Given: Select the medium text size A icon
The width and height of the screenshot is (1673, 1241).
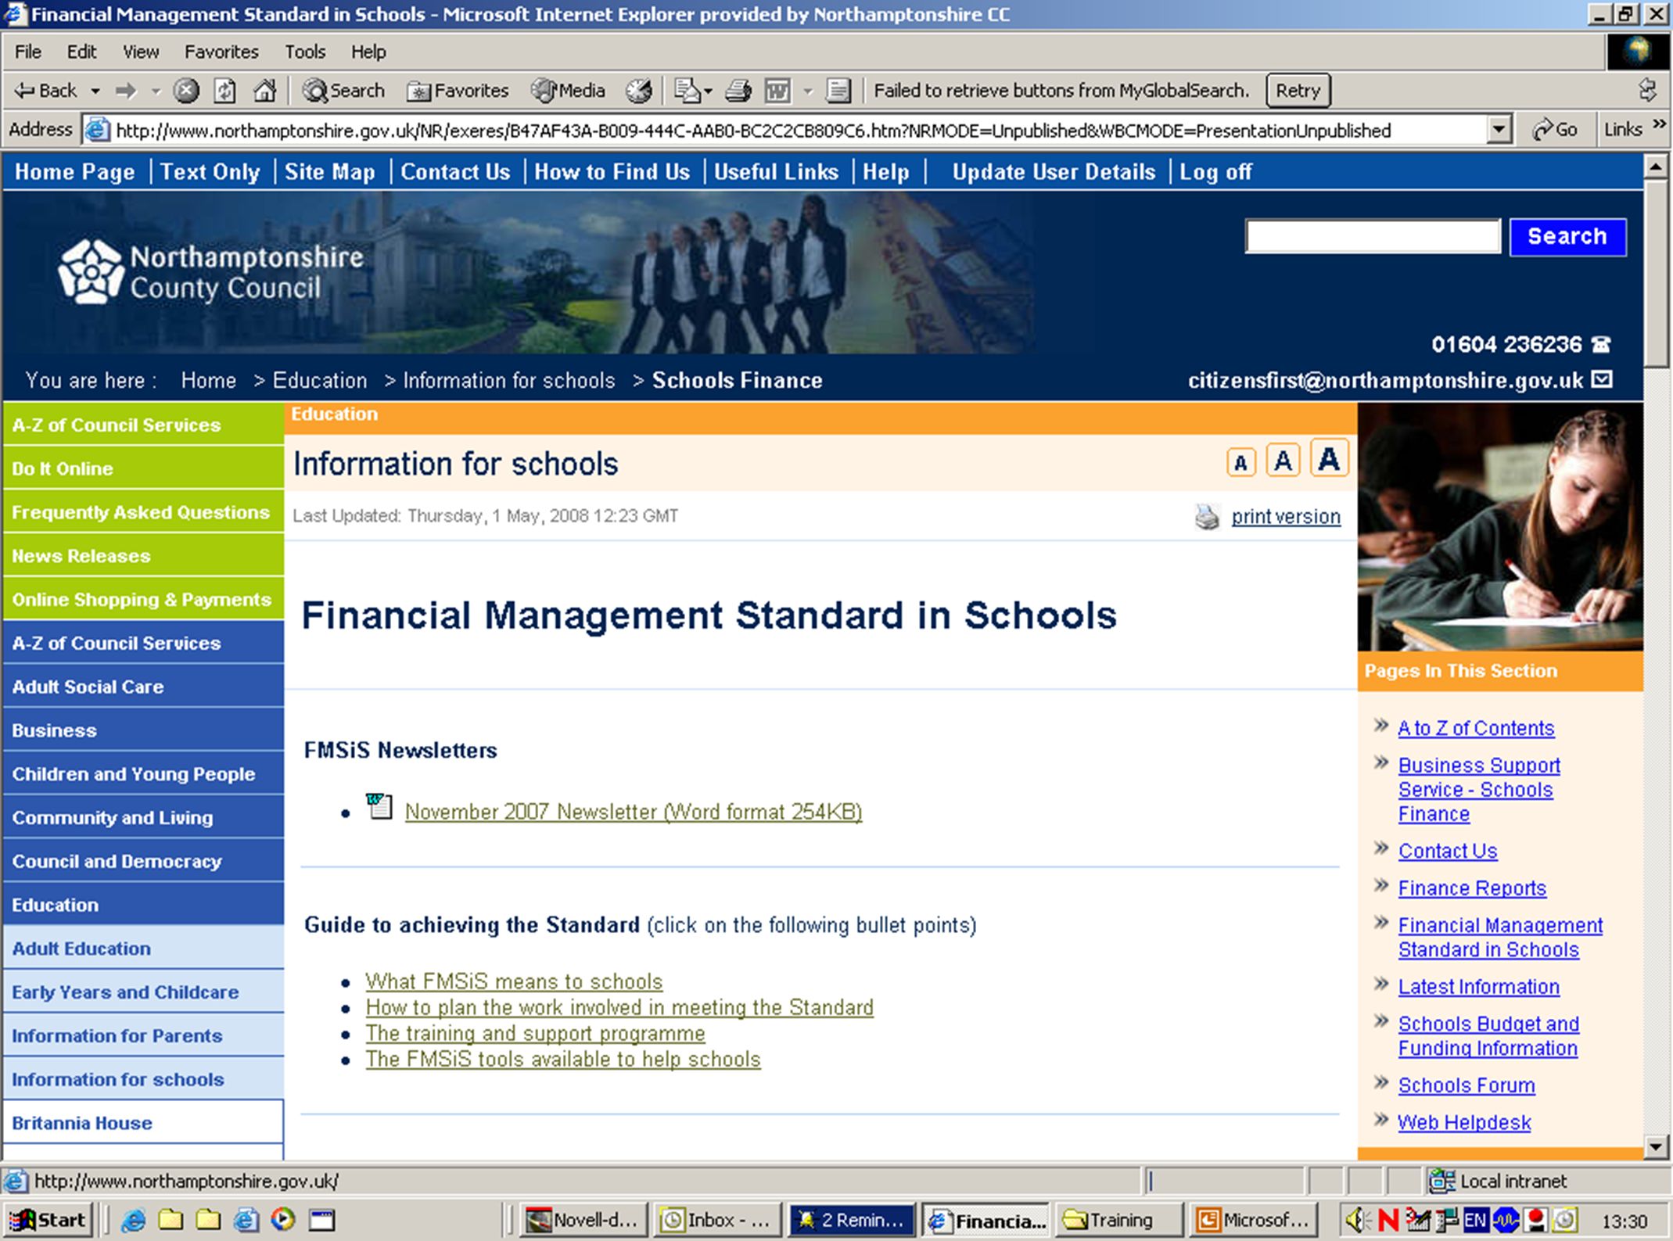Looking at the screenshot, I should 1283,460.
